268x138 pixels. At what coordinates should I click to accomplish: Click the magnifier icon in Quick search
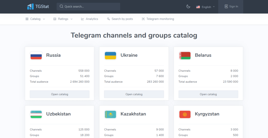[x=61, y=7]
